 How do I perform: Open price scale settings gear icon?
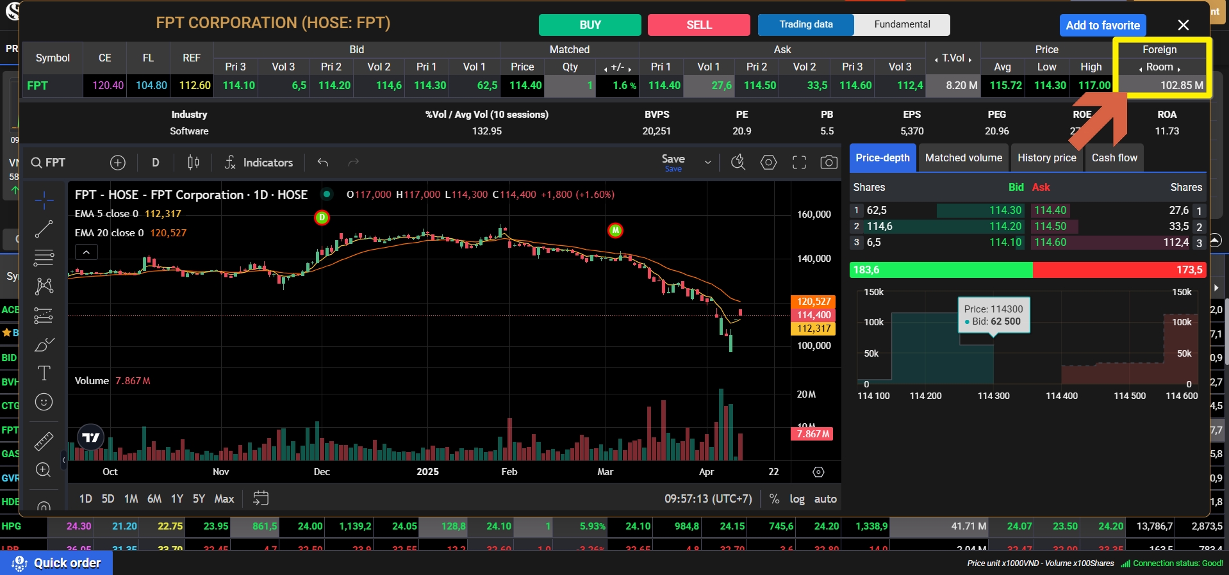[x=818, y=472]
